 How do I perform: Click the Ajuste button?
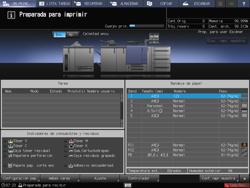coord(100,178)
